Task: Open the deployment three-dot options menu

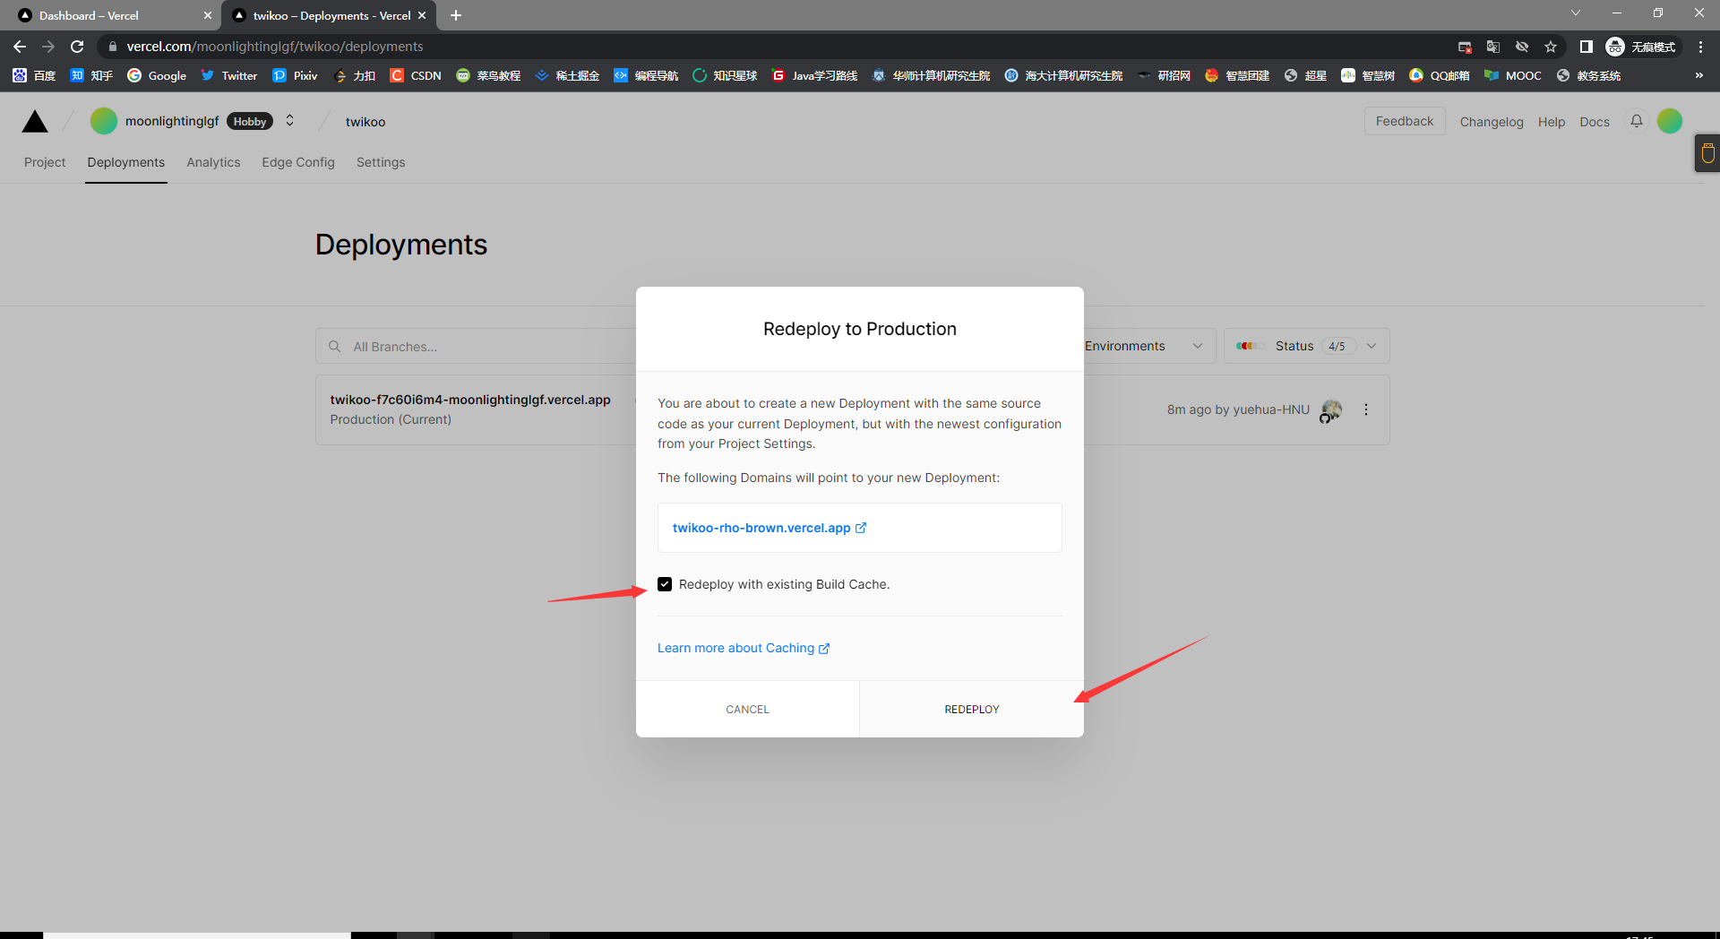Action: 1365,409
